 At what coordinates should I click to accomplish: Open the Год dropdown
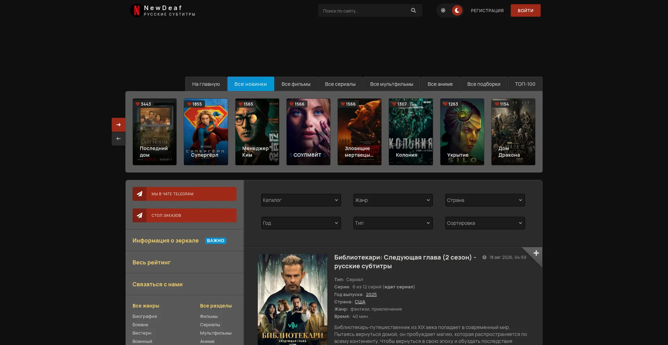[x=301, y=223]
